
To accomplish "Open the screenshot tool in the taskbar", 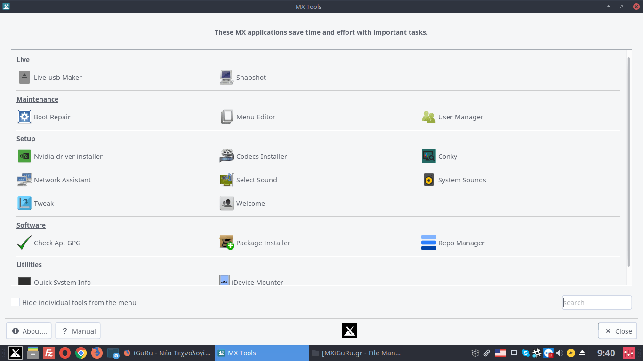I will coord(113,353).
